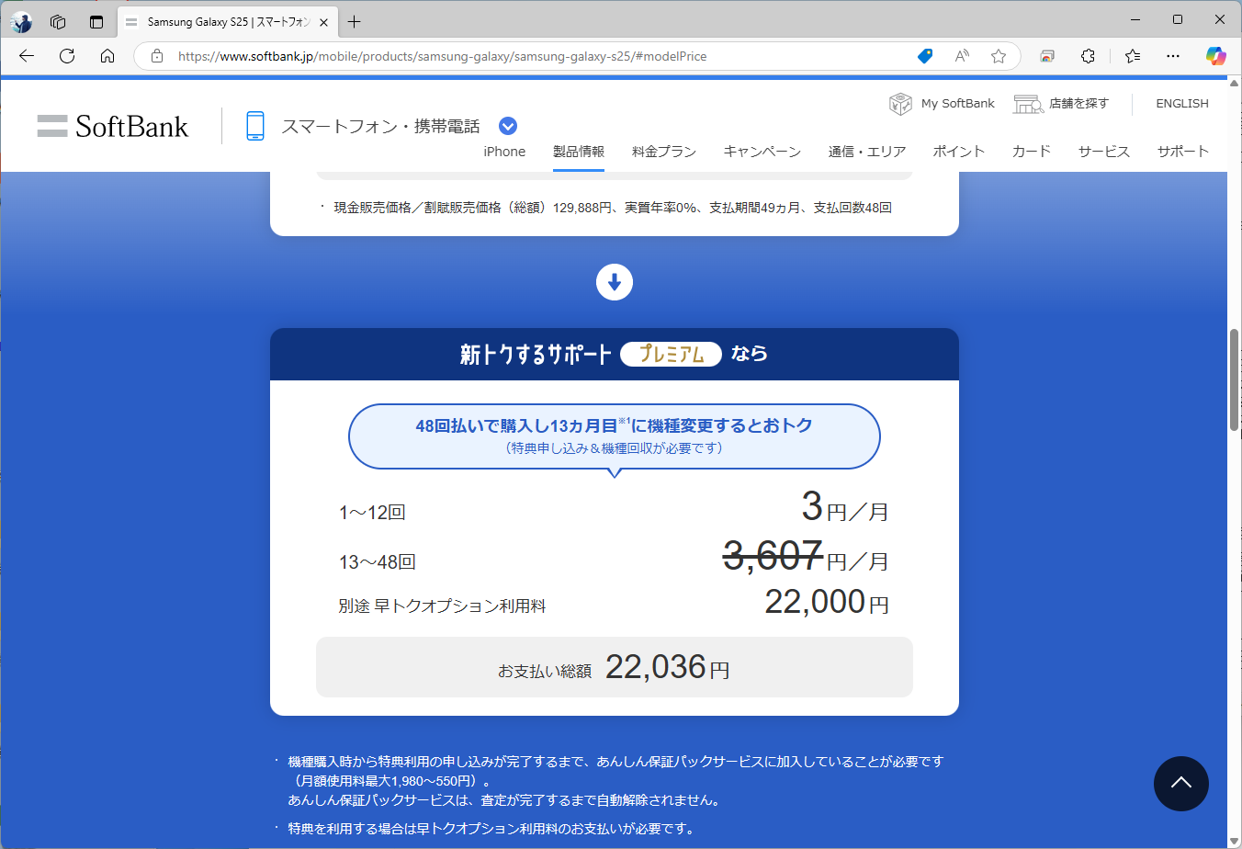1242x849 pixels.
Task: Expand the スマートフォン・携帯電話 chevron dropdown
Action: coord(507,125)
